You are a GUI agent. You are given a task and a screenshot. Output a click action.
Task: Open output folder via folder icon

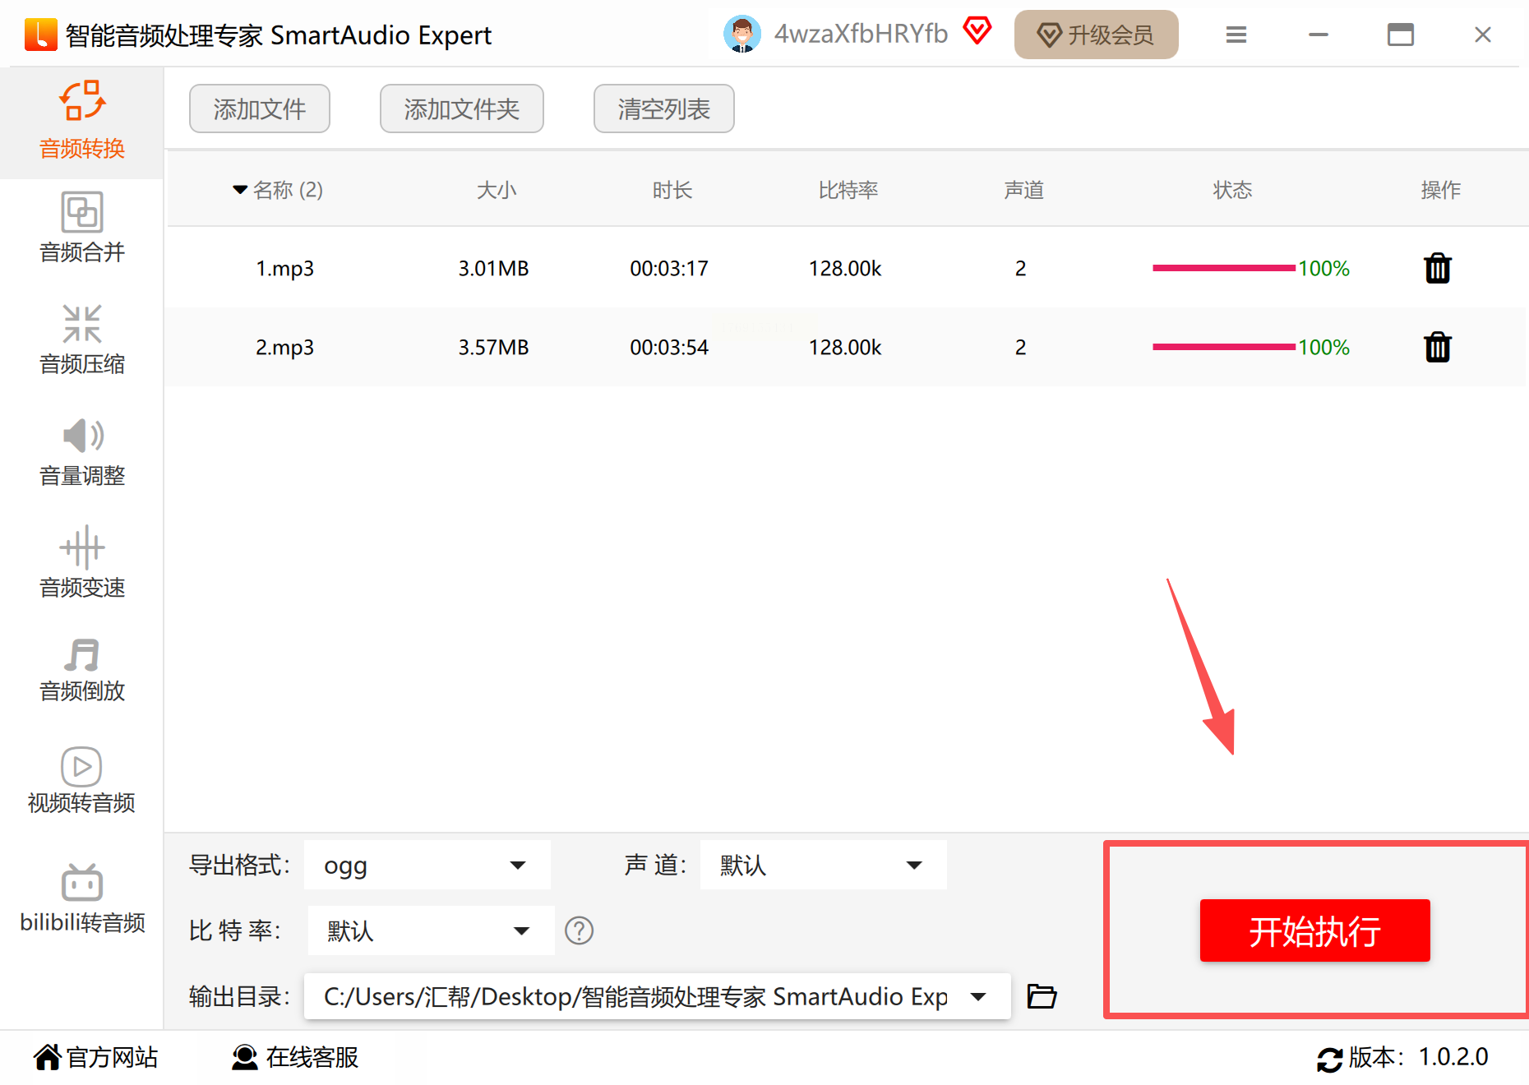(1042, 996)
